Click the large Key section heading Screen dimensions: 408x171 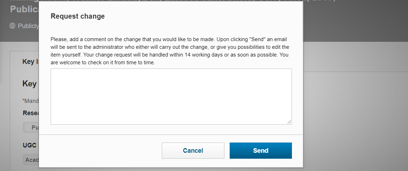point(30,84)
